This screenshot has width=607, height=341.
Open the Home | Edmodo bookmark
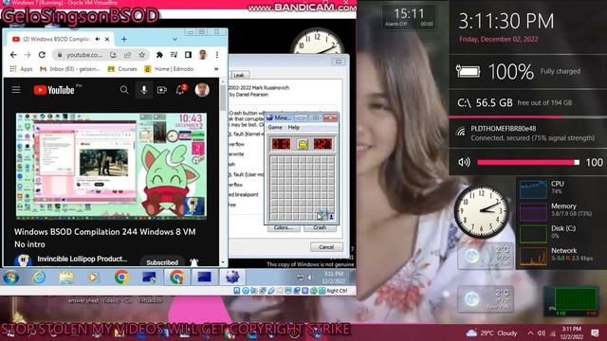point(169,69)
